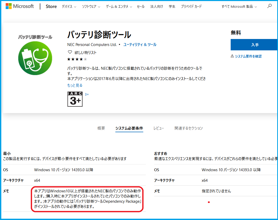This screenshot has width=278, height=220.
Task: Open the セール menu item
Action: click(141, 6)
